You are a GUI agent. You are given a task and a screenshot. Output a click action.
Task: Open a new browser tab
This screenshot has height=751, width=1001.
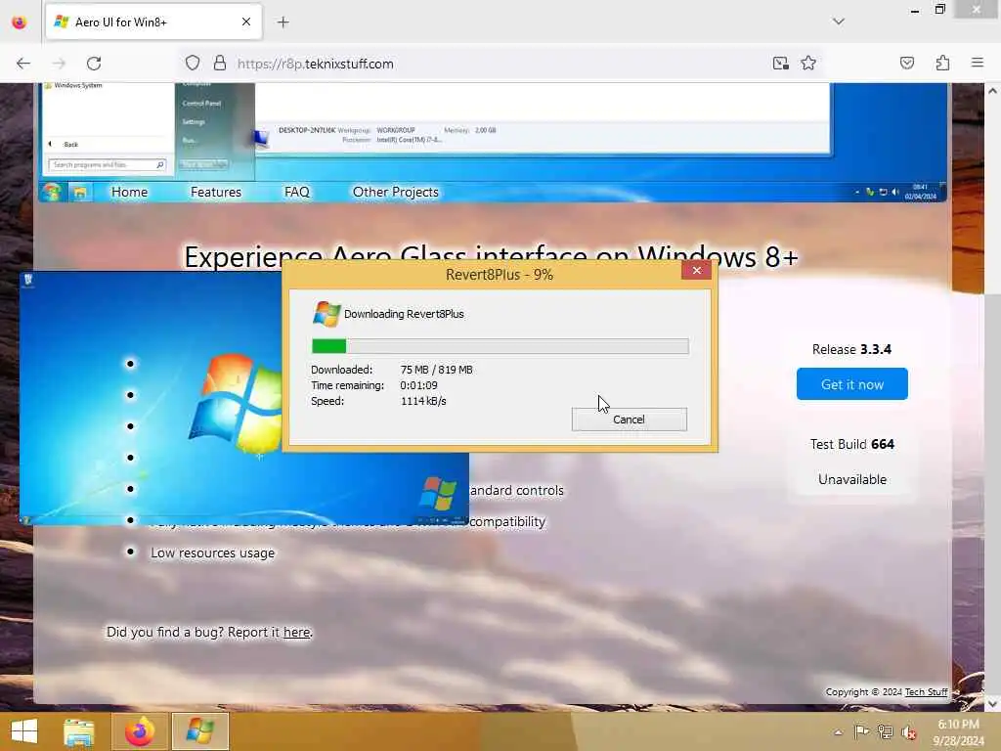pyautogui.click(x=283, y=22)
